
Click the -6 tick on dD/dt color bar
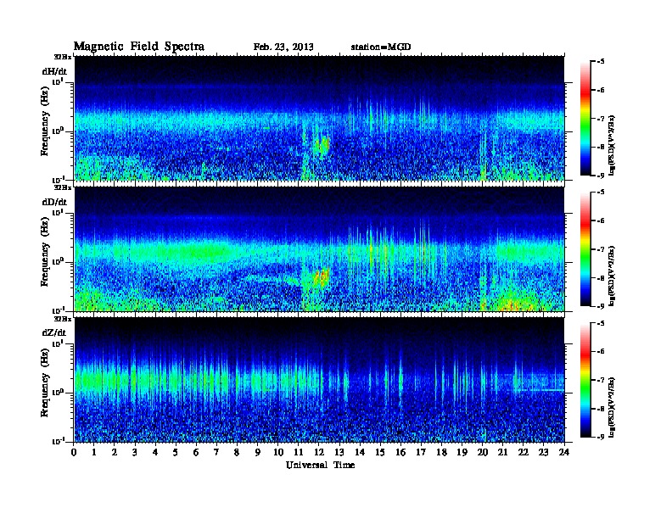(x=601, y=221)
